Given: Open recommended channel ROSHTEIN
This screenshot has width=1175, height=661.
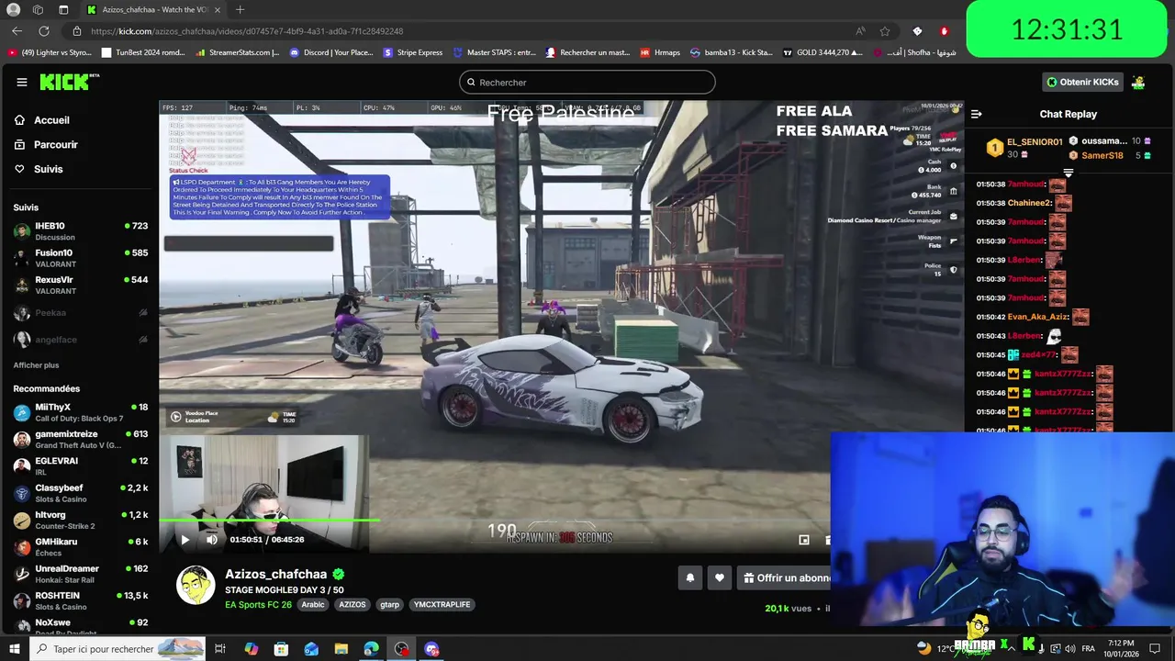Looking at the screenshot, I should coord(80,600).
